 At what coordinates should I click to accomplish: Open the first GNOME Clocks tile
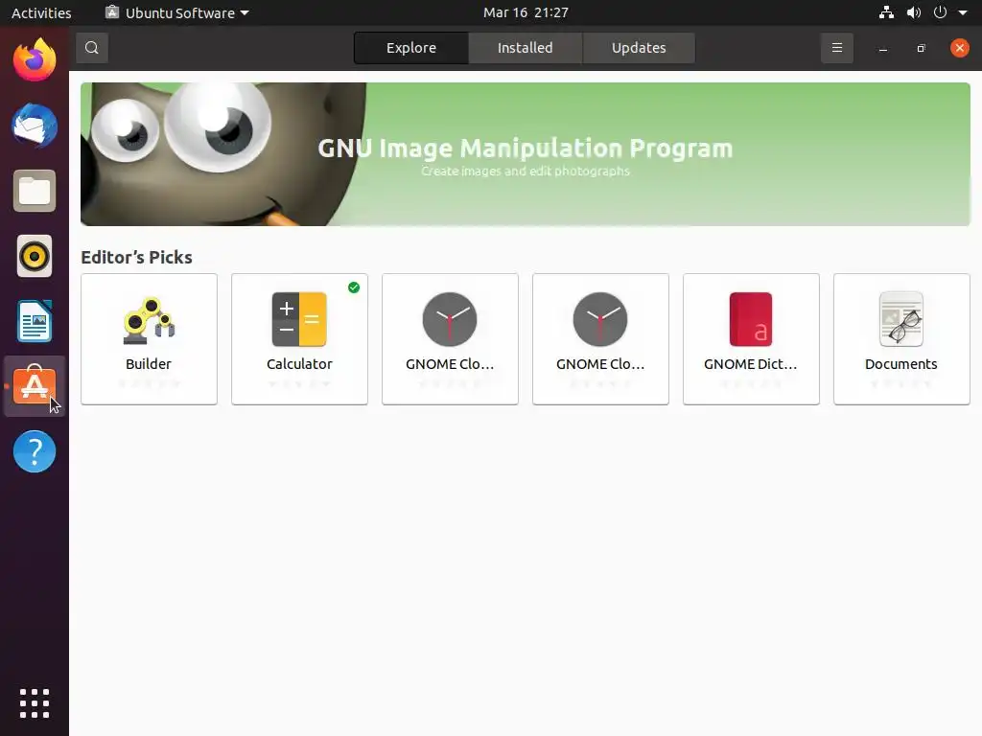coord(450,339)
